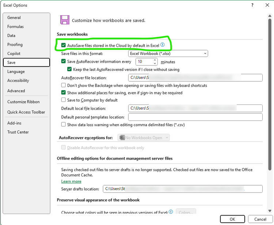Increase AutoRecover minutes with up arrow
Viewport: 274px width, 225px height.
[155, 60]
